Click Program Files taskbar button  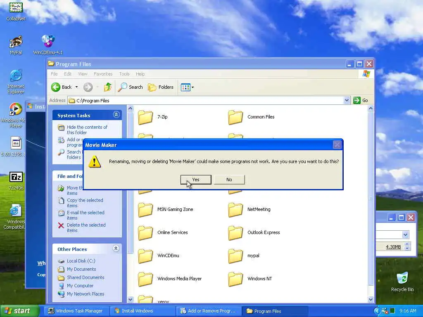click(274, 311)
